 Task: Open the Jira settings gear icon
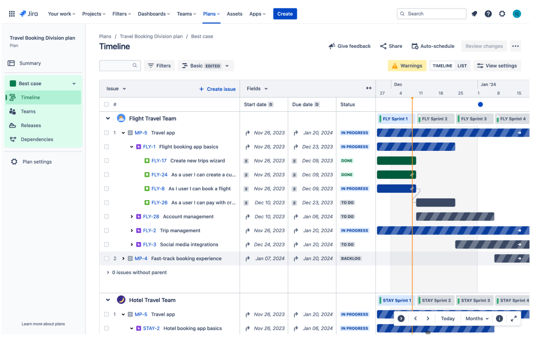(502, 13)
